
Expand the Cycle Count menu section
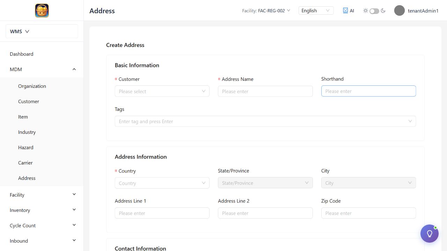(42, 226)
